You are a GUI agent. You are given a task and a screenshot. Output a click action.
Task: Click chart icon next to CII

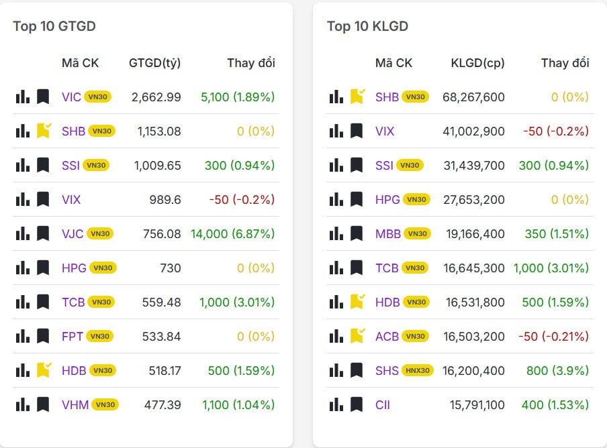pos(336,404)
